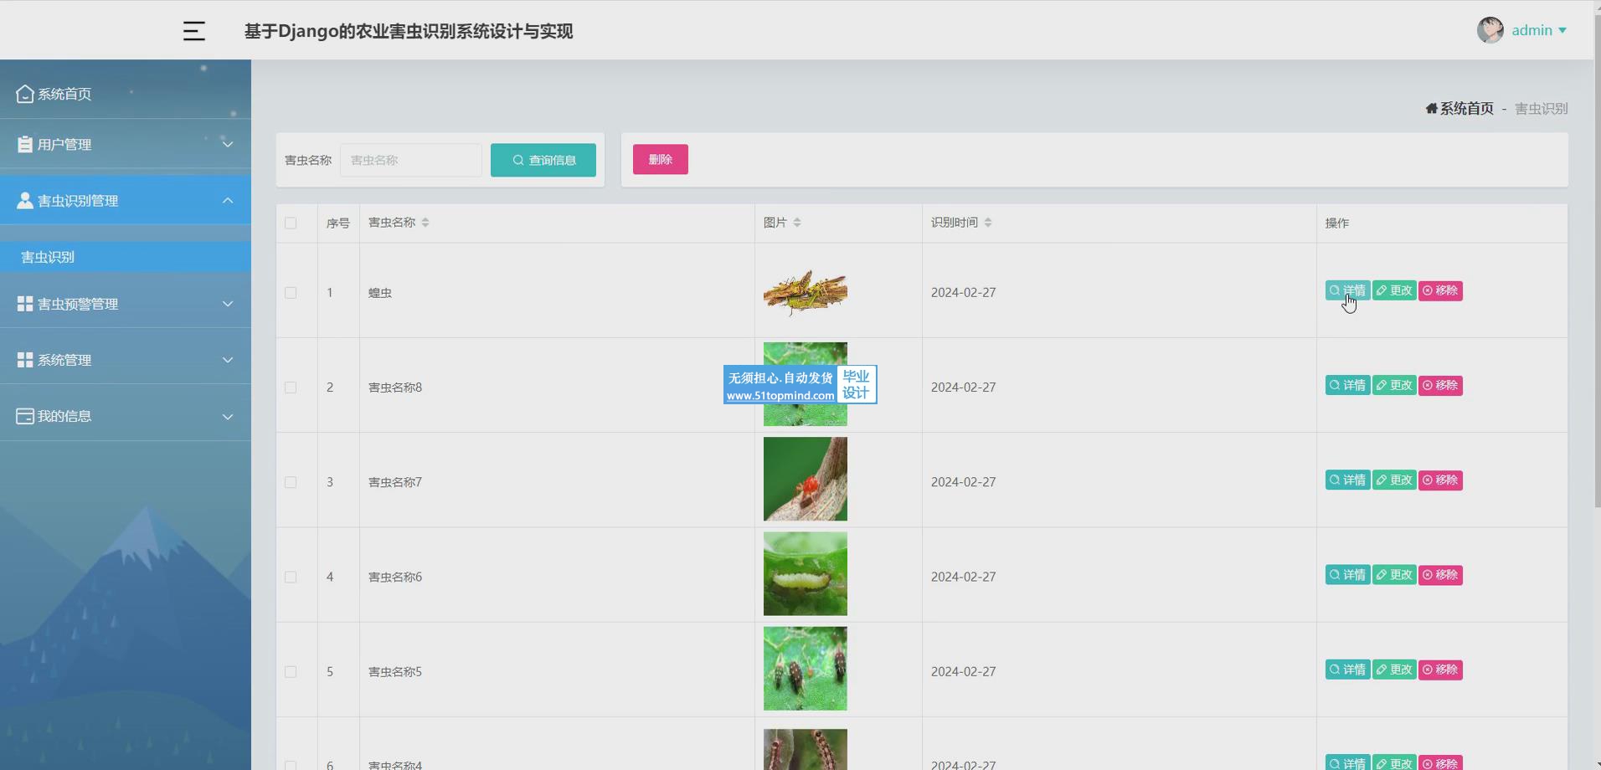1601x770 pixels.
Task: Click 更改 for 害虫名称7 row
Action: pos(1394,480)
